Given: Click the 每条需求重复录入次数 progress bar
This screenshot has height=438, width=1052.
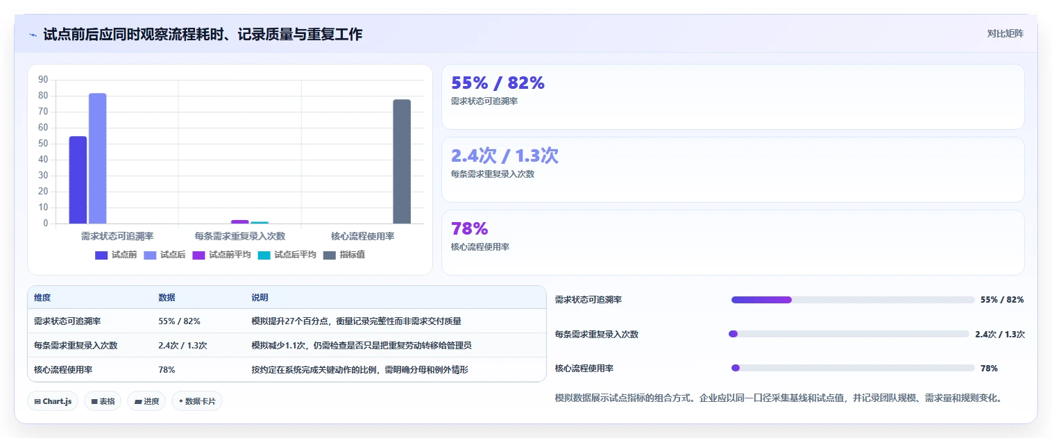Looking at the screenshot, I should click(849, 334).
